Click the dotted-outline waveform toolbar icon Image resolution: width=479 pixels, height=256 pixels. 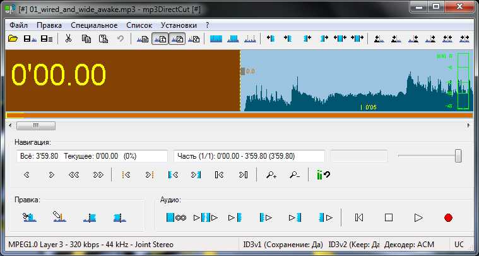[250, 39]
